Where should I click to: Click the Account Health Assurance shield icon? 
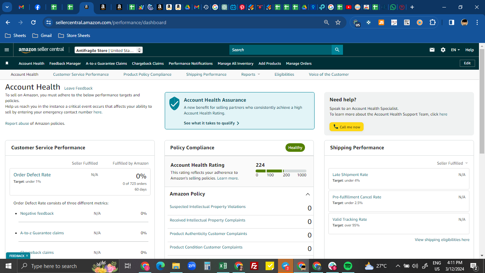click(174, 103)
